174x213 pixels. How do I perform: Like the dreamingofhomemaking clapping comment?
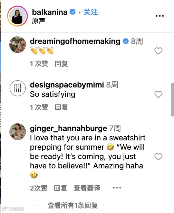pyautogui.click(x=158, y=51)
